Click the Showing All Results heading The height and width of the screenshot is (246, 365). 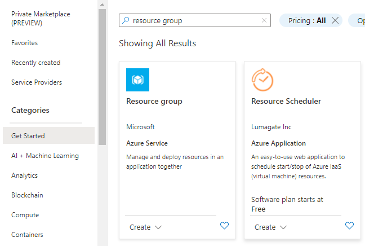[157, 43]
